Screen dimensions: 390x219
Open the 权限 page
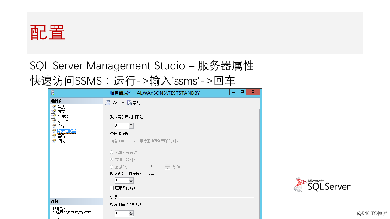coord(61,141)
